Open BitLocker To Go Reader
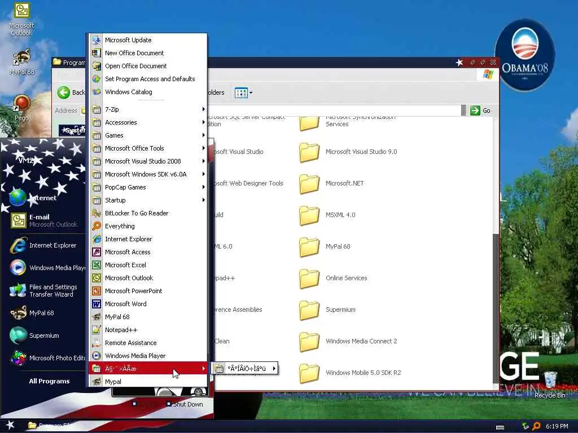Image resolution: width=578 pixels, height=433 pixels. (x=147, y=213)
